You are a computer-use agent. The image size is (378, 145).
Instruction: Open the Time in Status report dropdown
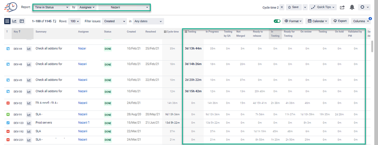(52, 7)
